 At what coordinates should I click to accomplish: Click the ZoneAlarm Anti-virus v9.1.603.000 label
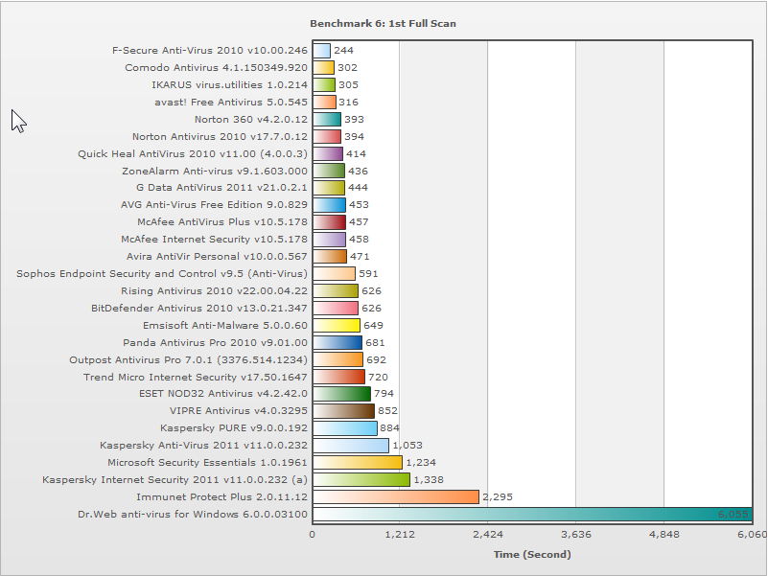click(x=215, y=171)
